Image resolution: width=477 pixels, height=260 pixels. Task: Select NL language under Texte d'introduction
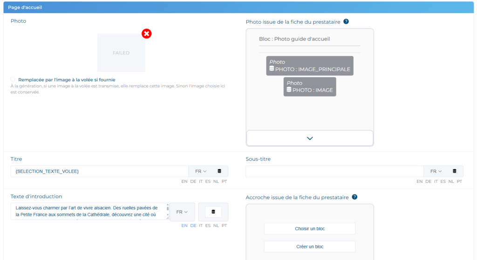point(216,226)
